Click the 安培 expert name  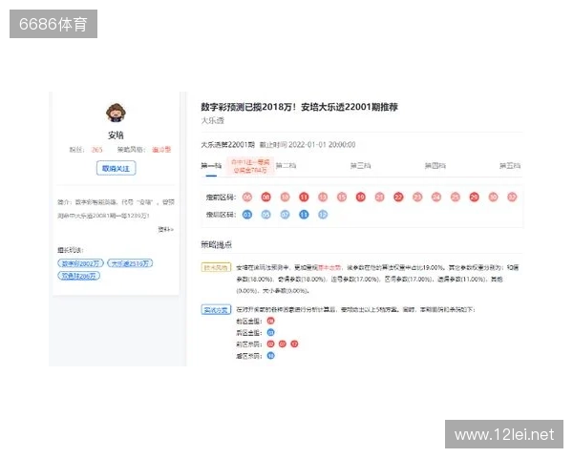point(116,135)
